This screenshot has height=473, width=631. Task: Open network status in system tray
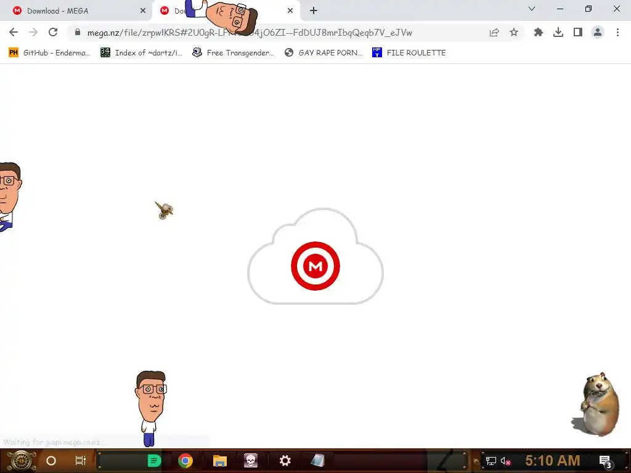click(x=491, y=461)
